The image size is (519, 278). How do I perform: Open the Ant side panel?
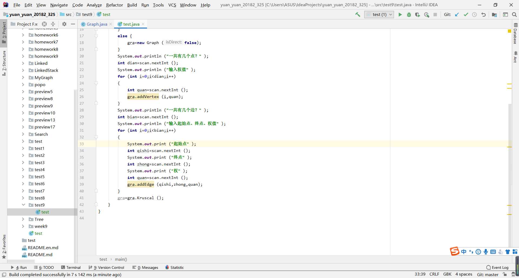(515, 57)
